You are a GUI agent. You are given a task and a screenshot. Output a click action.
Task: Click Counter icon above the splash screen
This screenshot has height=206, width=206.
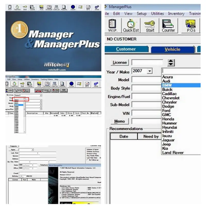coord(32,8)
